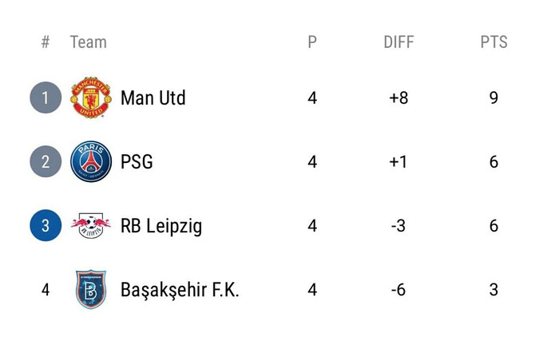
Task: Click the P column header
Action: point(312,42)
